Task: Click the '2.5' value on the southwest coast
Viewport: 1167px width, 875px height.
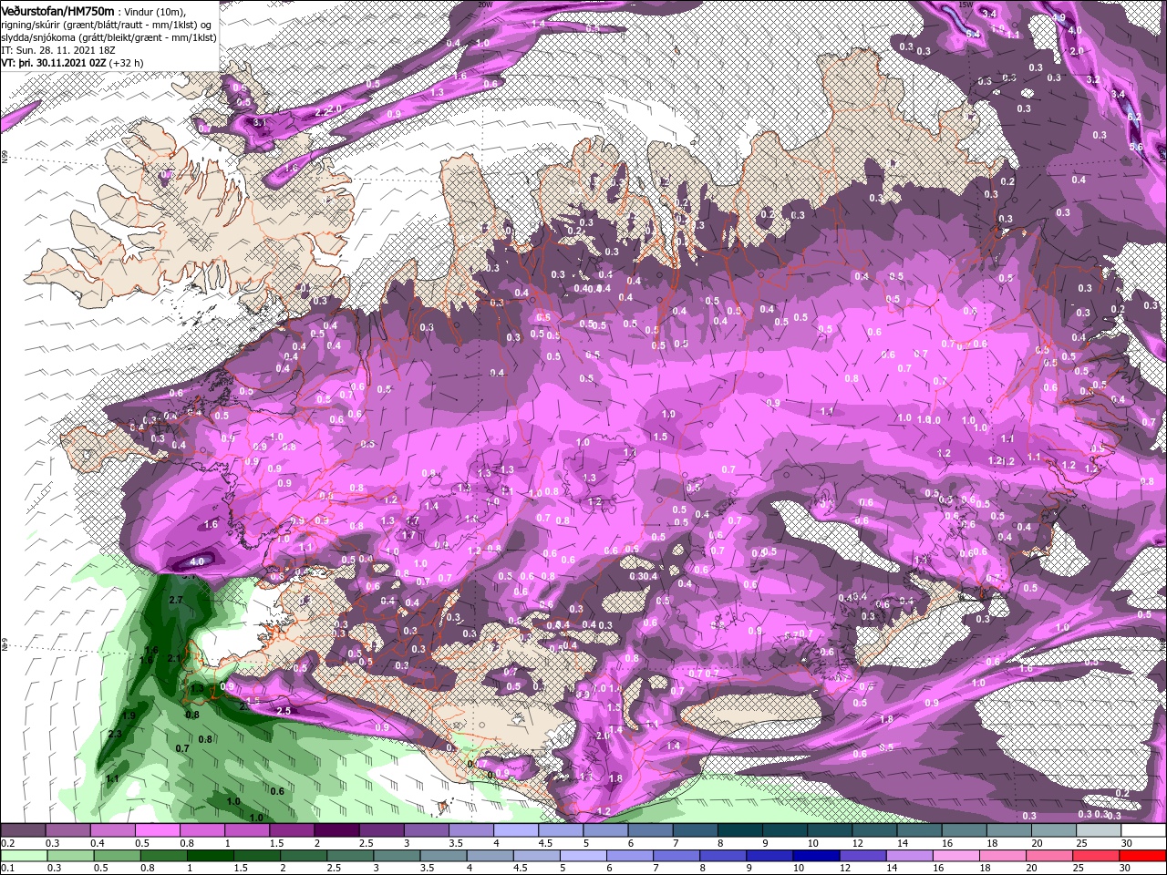Action: click(283, 710)
